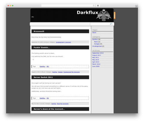Click Darkflux category in Enotch post footer
144x122 pixels.
[x=55, y=72]
